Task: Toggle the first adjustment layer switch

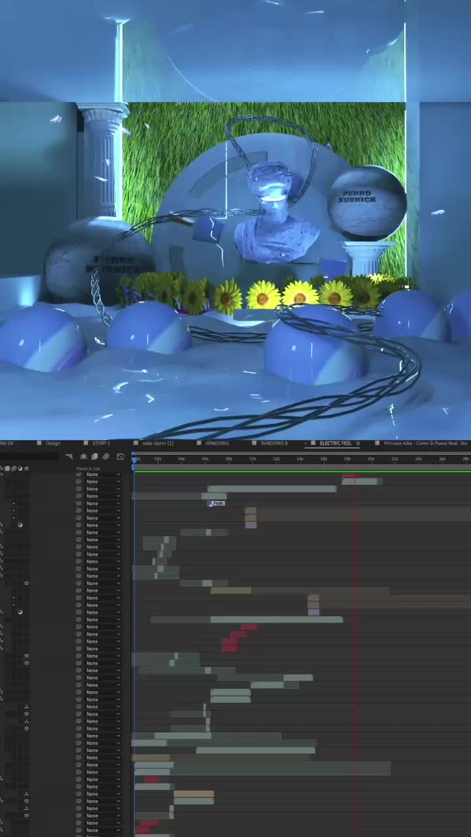Action: [20, 525]
